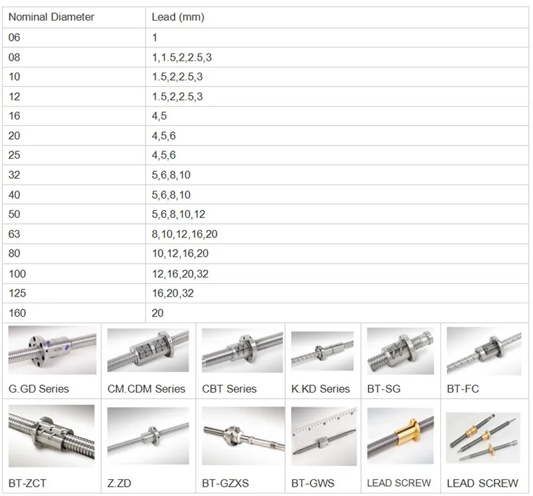Screen dimensions: 533x496
Task: Click the 'G.GD Series' label
Action: [39, 389]
